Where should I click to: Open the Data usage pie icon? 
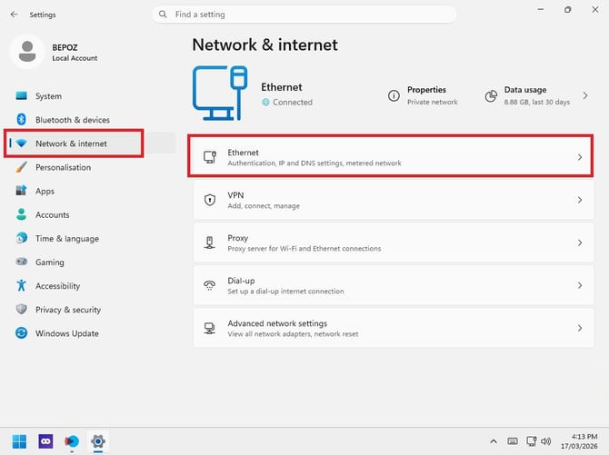(x=491, y=95)
